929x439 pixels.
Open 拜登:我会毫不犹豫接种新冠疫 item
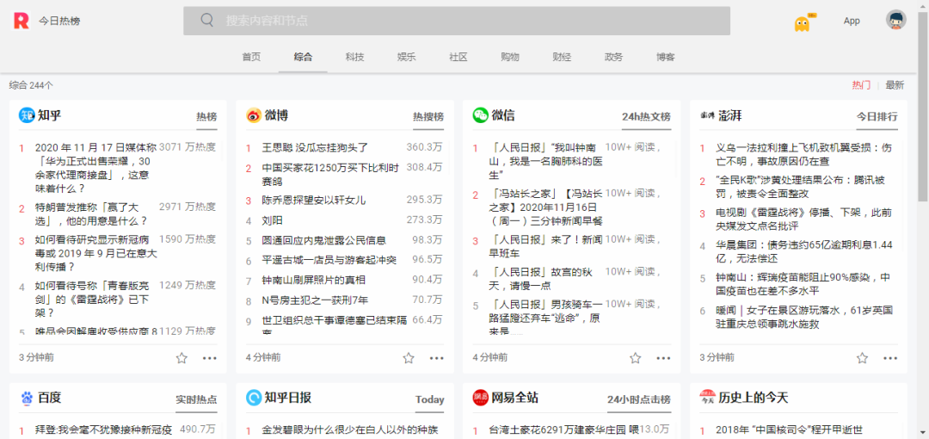pyautogui.click(x=104, y=430)
